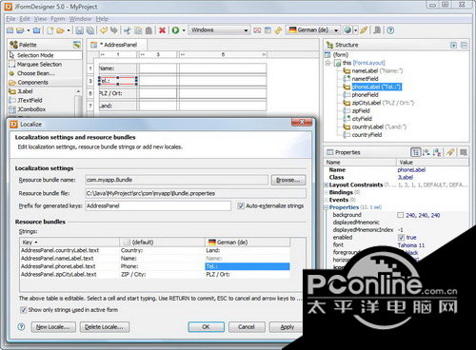The width and height of the screenshot is (476, 350).
Task: Click the Help question mark toolbar icon
Action: click(390, 30)
